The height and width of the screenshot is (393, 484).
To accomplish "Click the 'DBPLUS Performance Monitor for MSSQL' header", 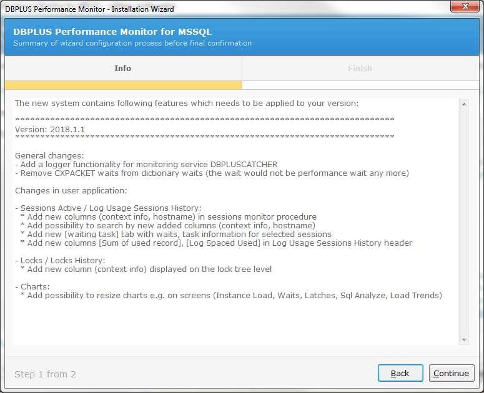I will (x=112, y=32).
